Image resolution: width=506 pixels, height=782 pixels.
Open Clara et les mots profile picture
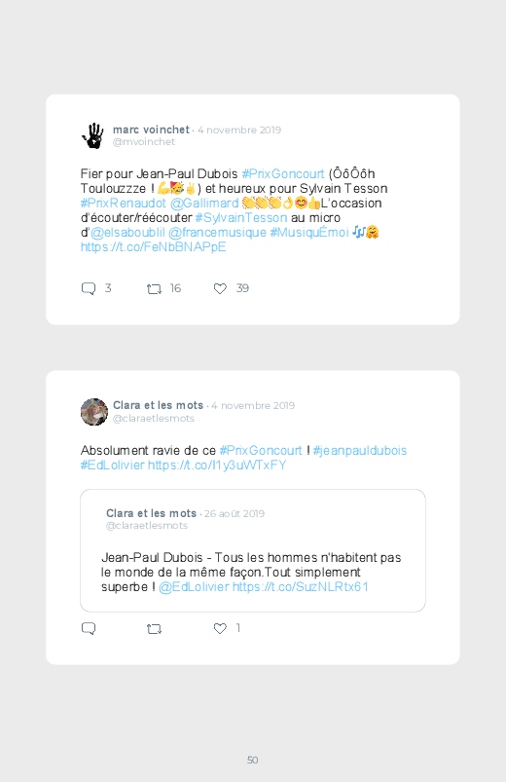[x=94, y=412]
